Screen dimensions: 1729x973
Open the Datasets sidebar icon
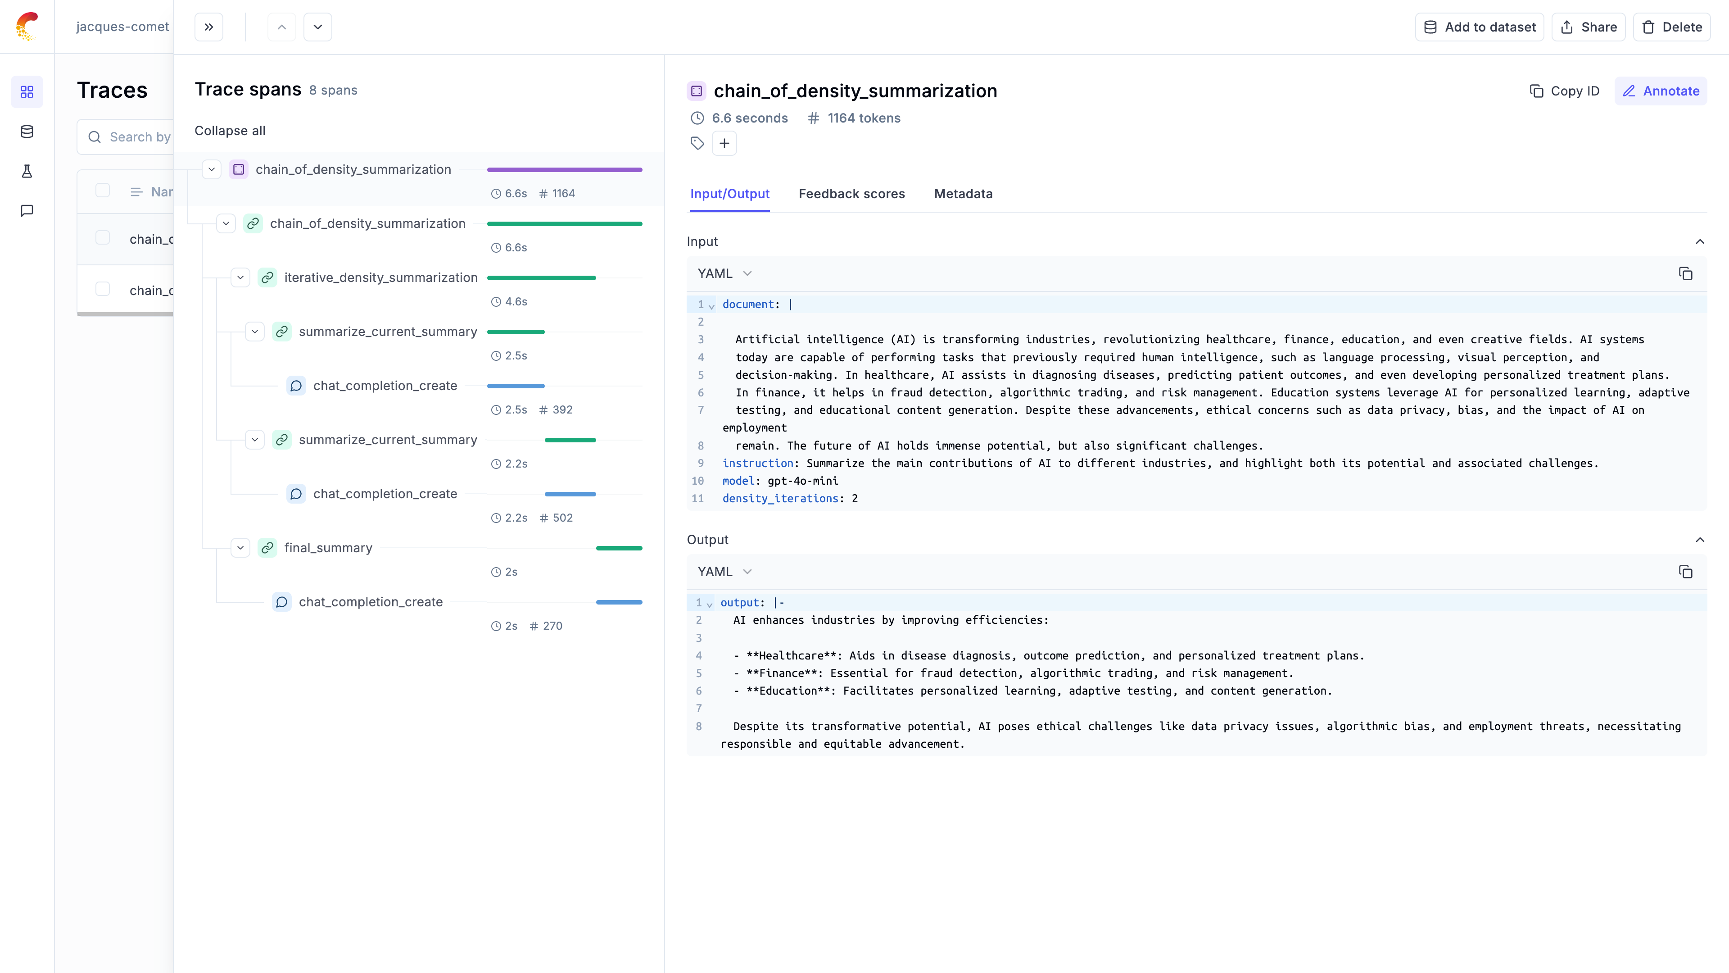pyautogui.click(x=27, y=132)
